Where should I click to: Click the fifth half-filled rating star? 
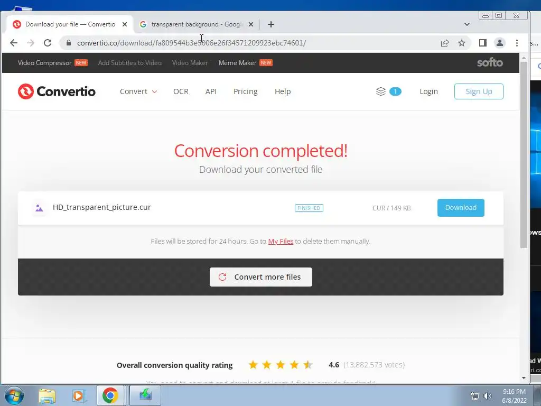(308, 365)
